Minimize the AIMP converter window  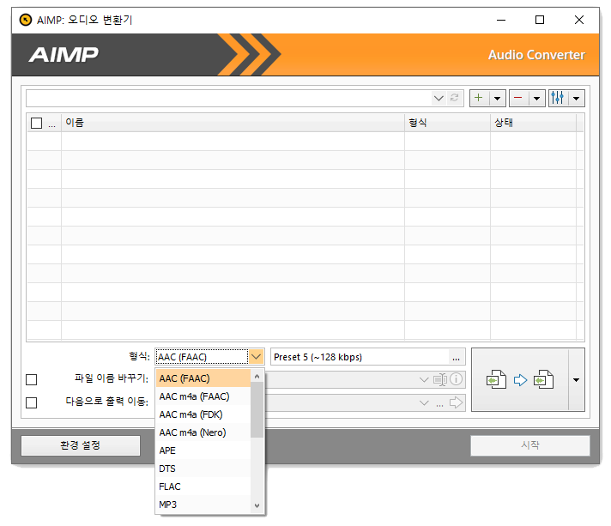click(501, 20)
